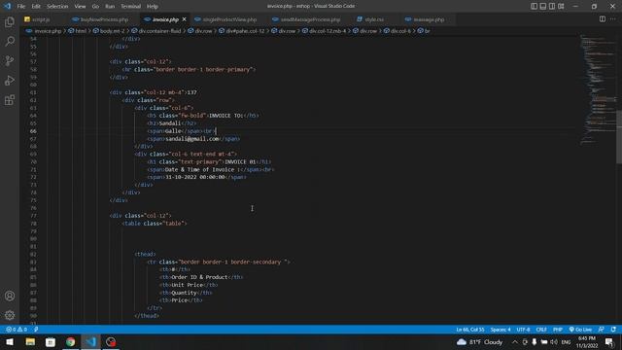Open the Edit menu
This screenshot has height=350, width=622.
point(36,7)
